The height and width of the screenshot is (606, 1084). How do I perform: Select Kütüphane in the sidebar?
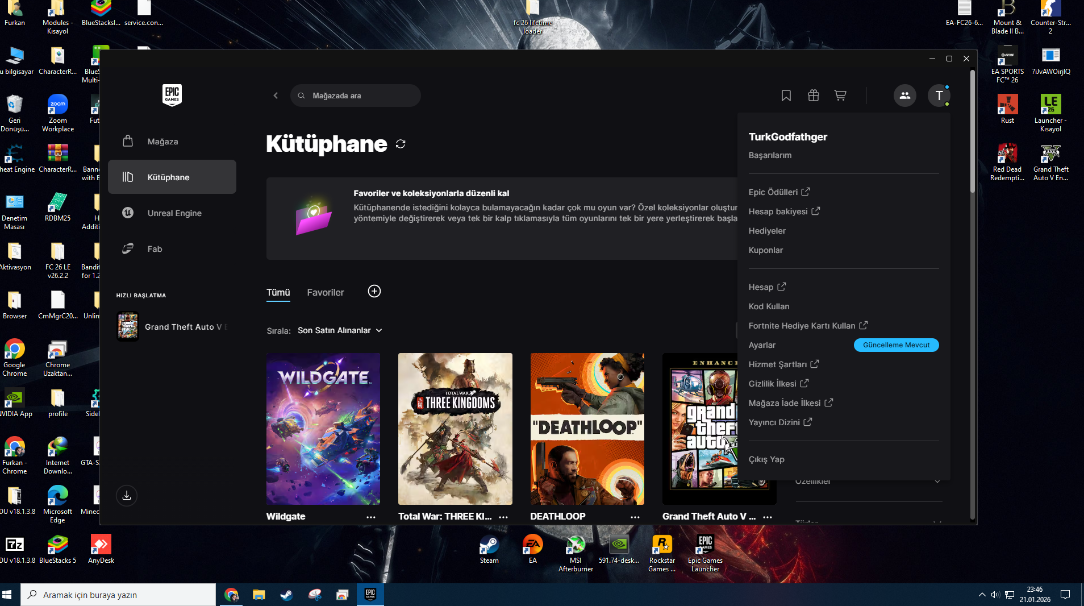[172, 177]
